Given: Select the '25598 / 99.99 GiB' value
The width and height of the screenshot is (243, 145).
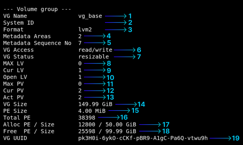Looking at the screenshot, I should [x=107, y=131].
